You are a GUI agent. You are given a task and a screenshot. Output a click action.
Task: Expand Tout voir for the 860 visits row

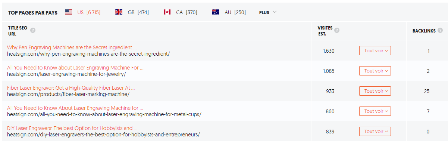point(375,111)
